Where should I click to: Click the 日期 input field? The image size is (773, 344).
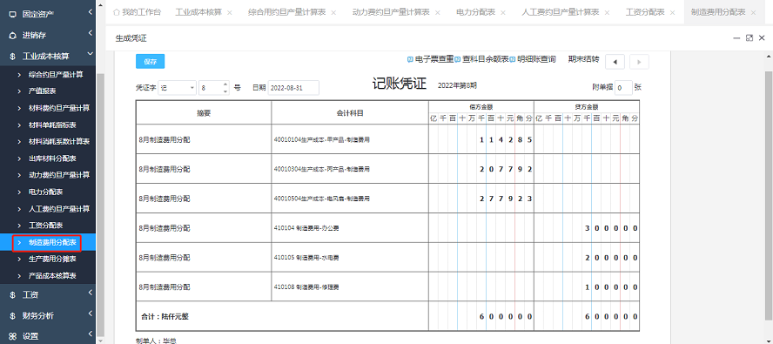[294, 88]
